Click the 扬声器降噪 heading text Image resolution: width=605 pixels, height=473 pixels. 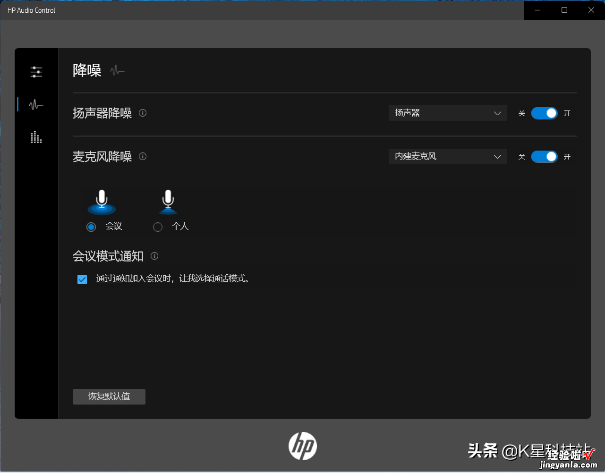tap(102, 113)
